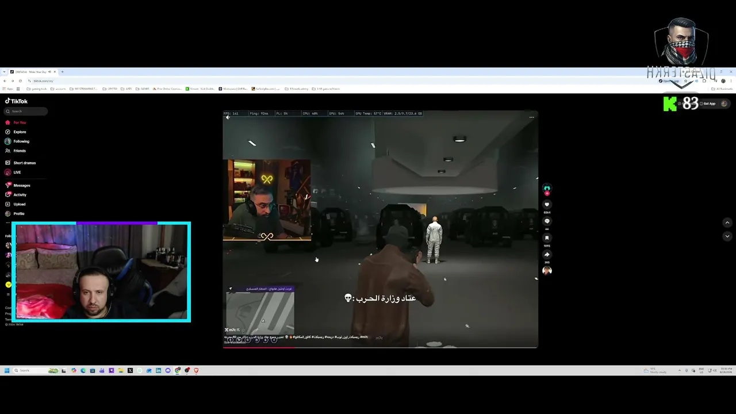Open the CRYPTO bookmarks folder
Screen dimensions: 736x414
coord(110,89)
